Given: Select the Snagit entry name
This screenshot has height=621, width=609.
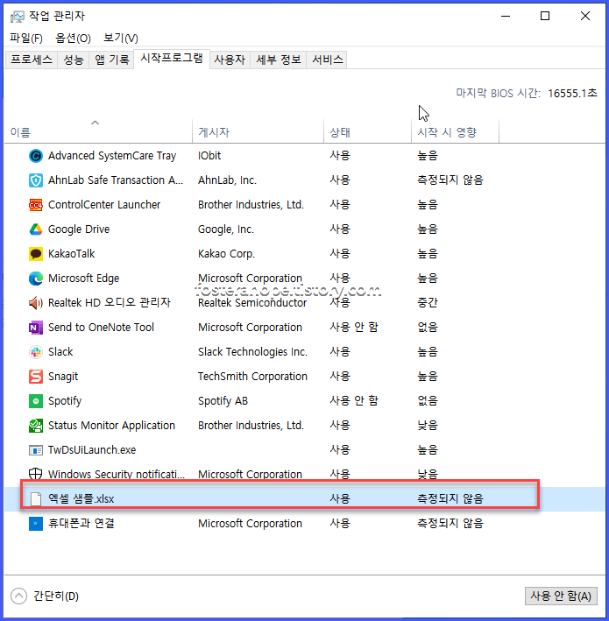Looking at the screenshot, I should click(63, 377).
